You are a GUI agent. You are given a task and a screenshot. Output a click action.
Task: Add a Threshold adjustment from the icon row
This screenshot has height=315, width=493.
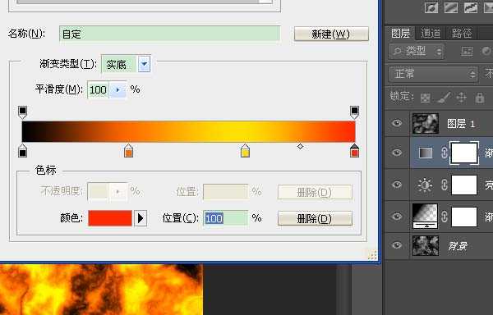tap(471, 7)
